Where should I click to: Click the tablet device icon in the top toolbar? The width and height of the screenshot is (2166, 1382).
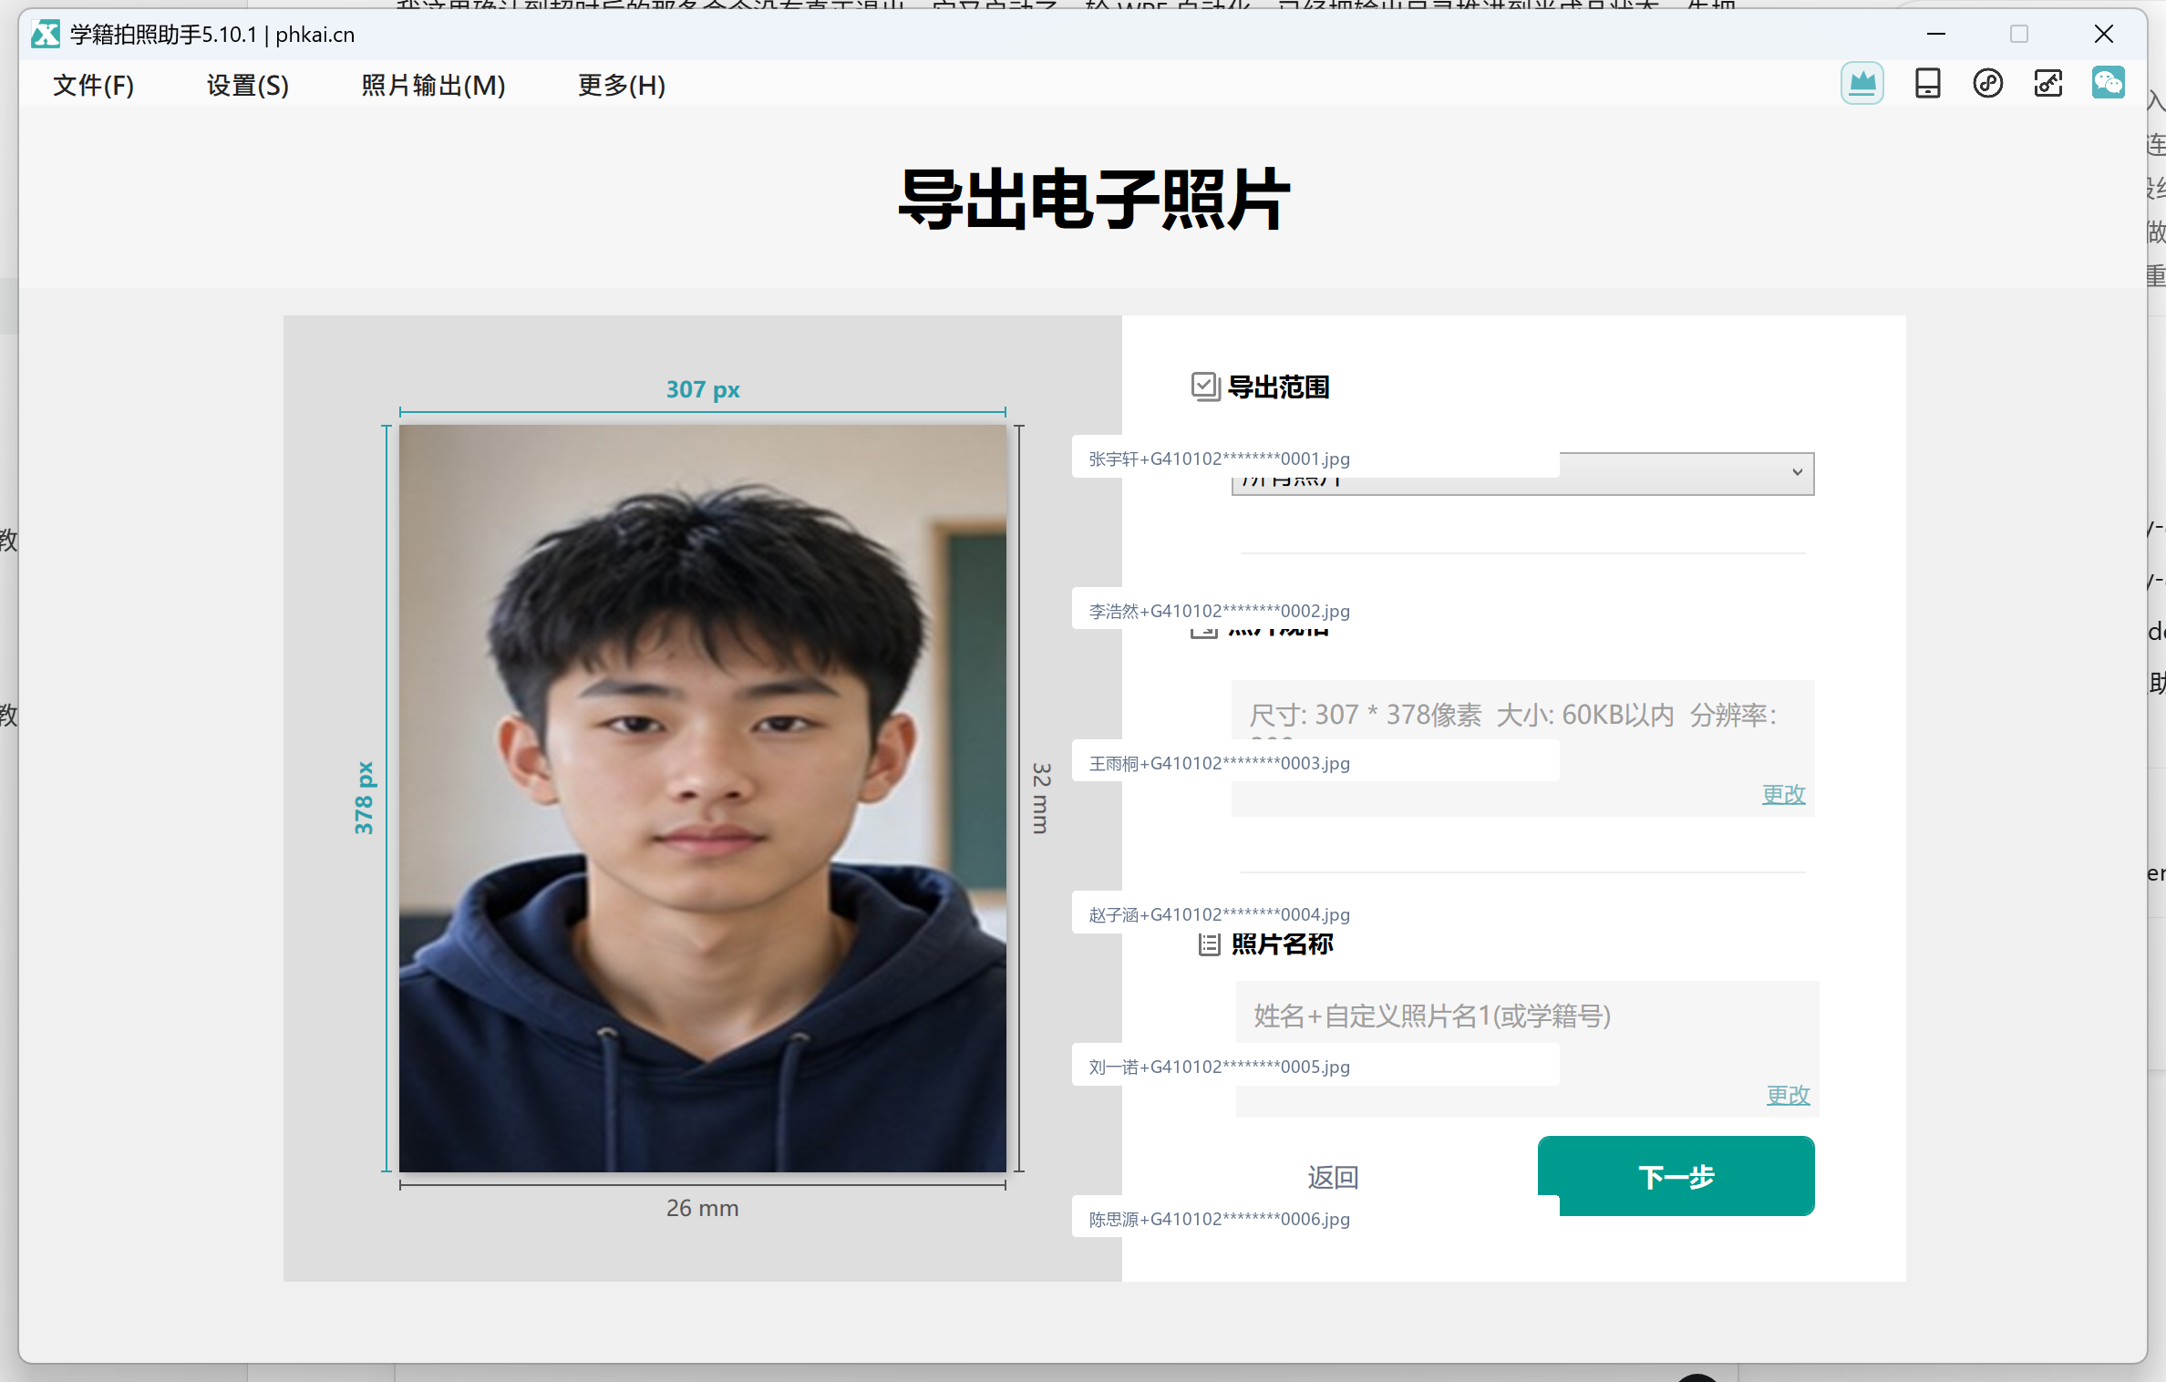1927,84
